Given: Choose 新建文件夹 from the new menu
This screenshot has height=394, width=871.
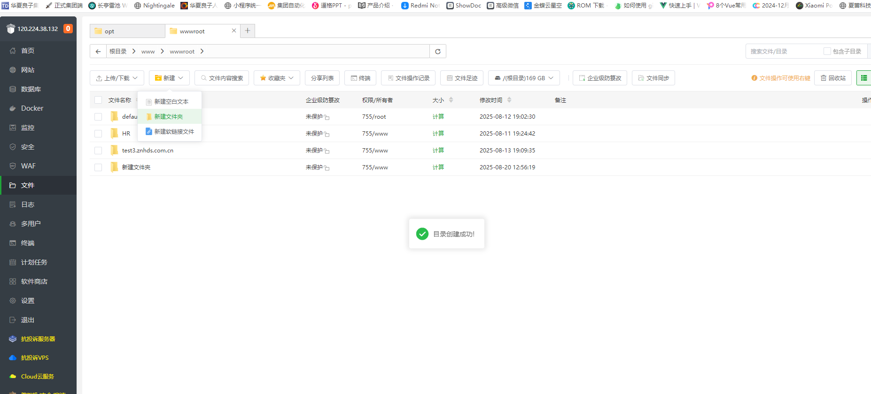Looking at the screenshot, I should click(169, 116).
